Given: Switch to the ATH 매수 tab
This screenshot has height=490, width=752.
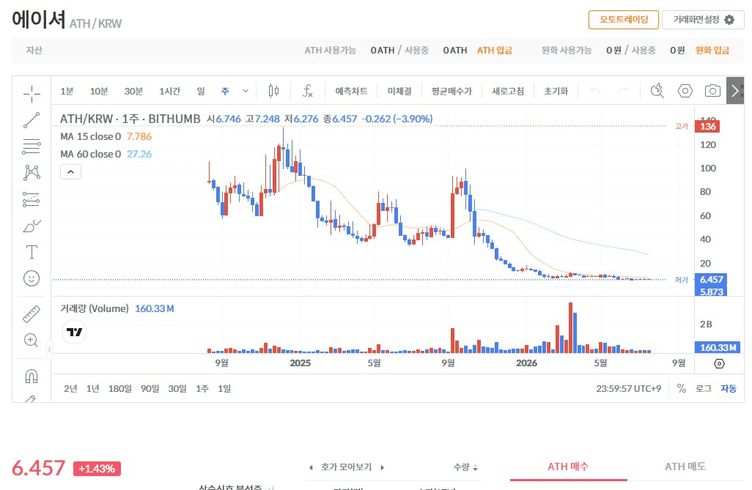Looking at the screenshot, I should click(568, 467).
